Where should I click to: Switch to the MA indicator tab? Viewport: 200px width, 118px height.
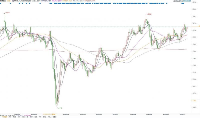click(10, 117)
